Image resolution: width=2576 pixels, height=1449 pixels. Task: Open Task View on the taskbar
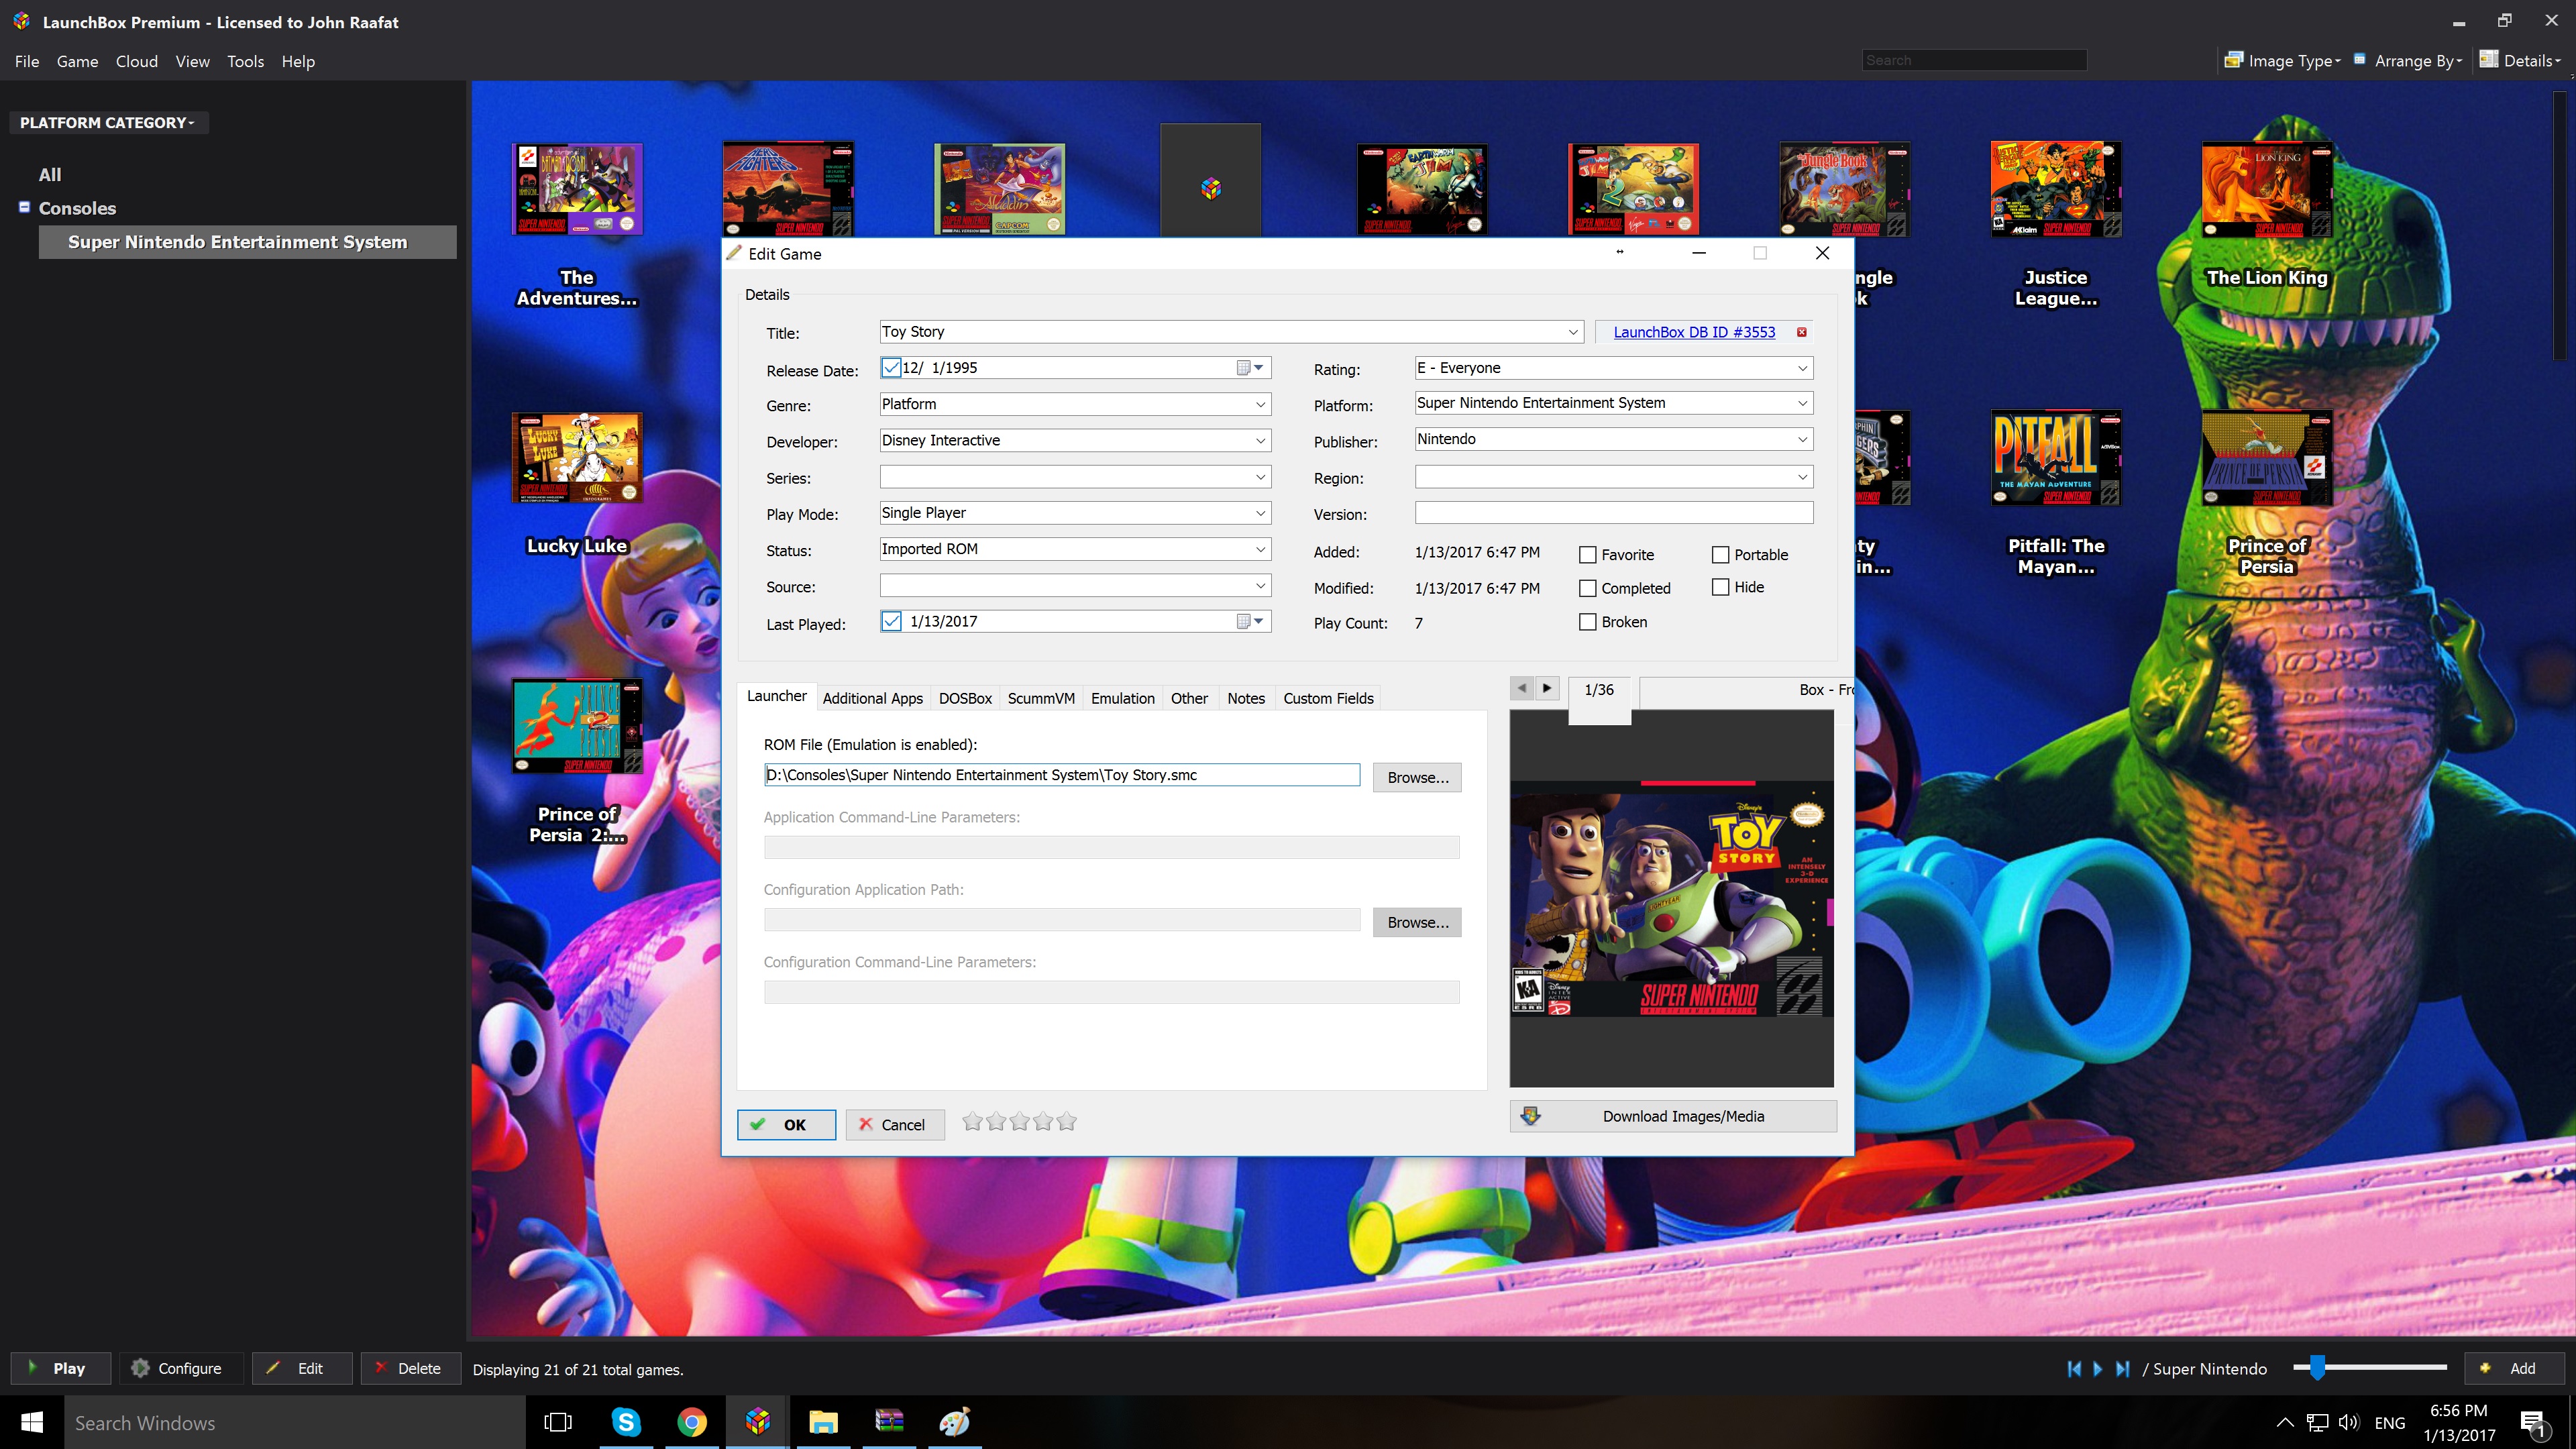coord(558,1422)
